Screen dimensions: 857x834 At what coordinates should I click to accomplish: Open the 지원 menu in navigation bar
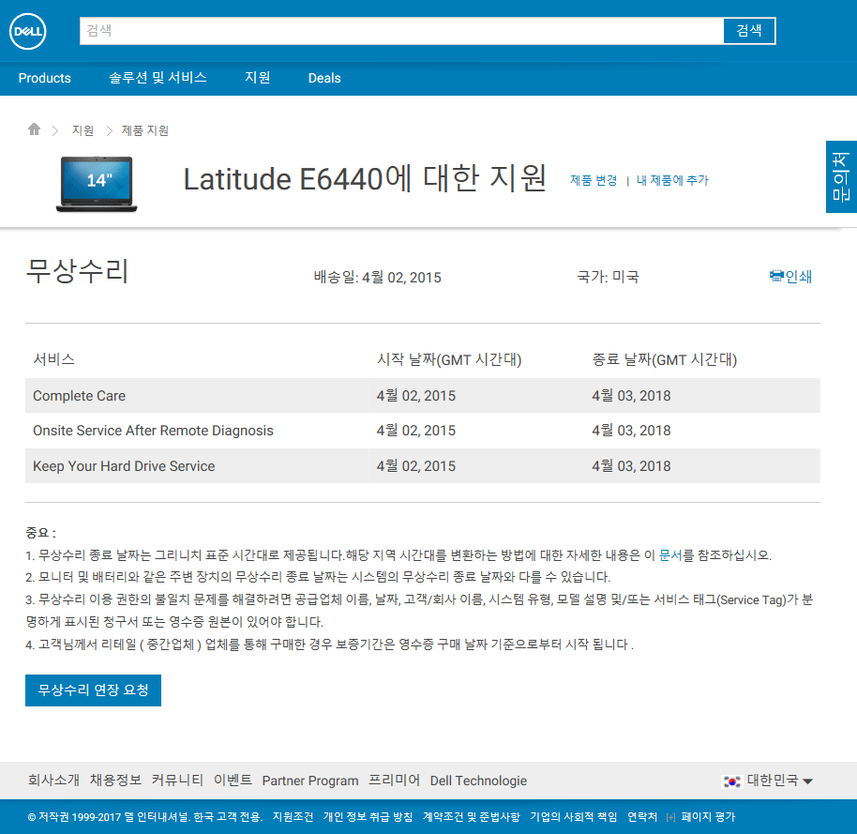click(258, 78)
